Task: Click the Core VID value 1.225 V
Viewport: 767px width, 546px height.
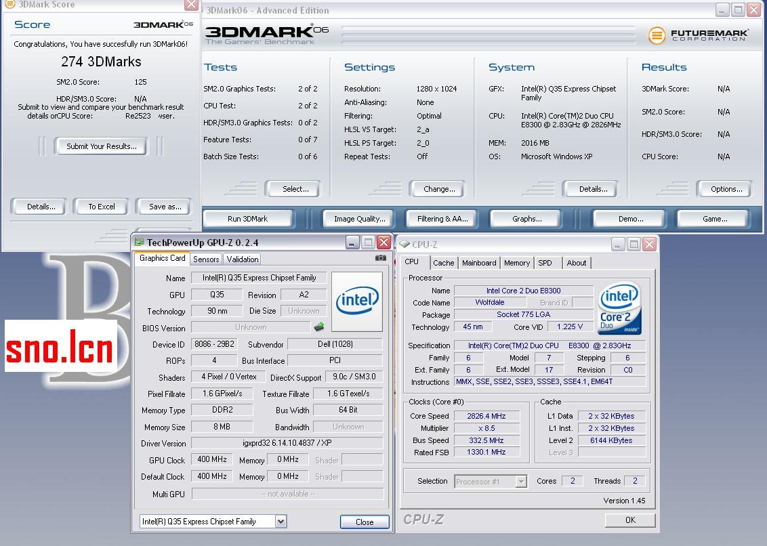Action: pyautogui.click(x=570, y=327)
